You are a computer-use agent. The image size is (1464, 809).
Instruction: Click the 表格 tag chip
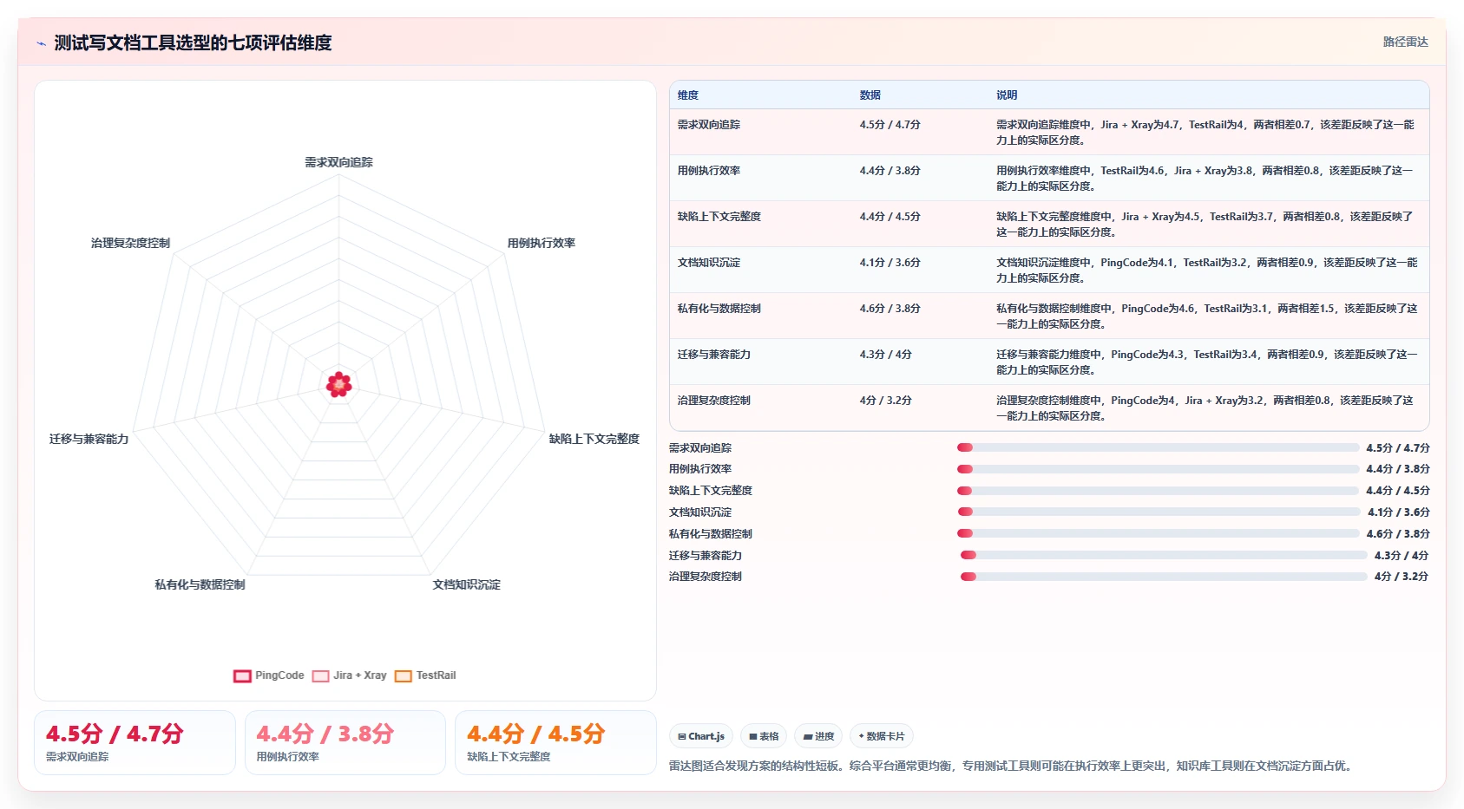pyautogui.click(x=764, y=736)
